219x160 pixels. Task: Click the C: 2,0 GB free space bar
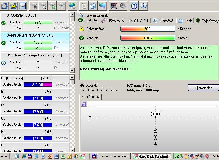point(38,84)
